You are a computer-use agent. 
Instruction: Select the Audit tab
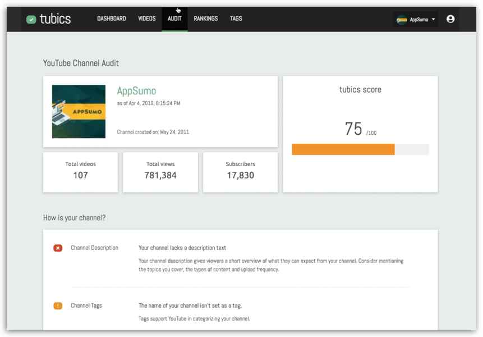tap(174, 19)
